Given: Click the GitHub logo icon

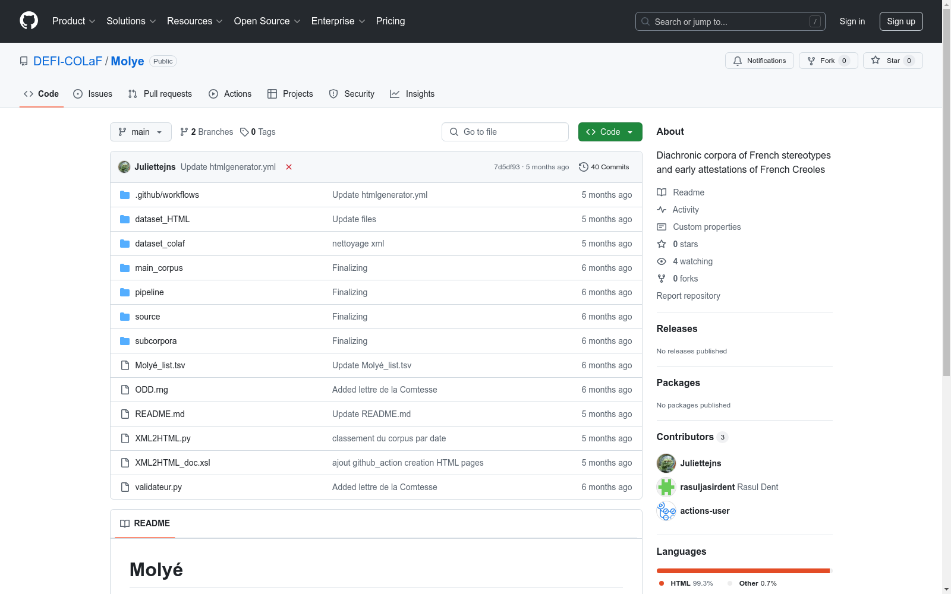Looking at the screenshot, I should coord(29,21).
